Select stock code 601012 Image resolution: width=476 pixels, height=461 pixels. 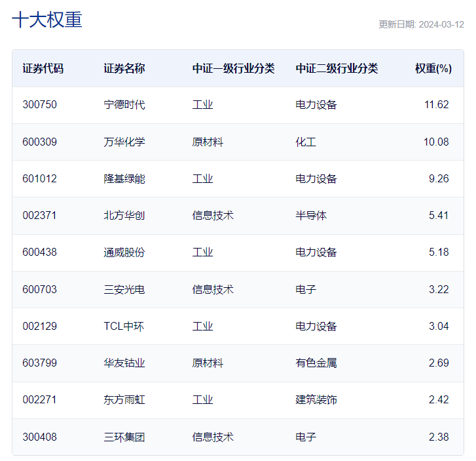pyautogui.click(x=40, y=178)
